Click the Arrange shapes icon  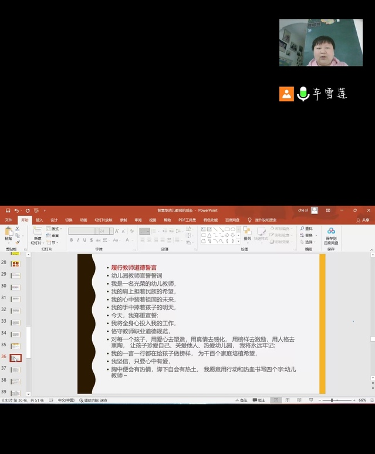pos(247,233)
